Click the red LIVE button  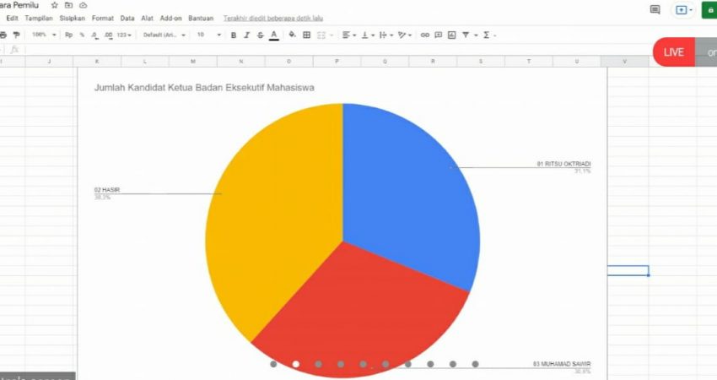[674, 52]
